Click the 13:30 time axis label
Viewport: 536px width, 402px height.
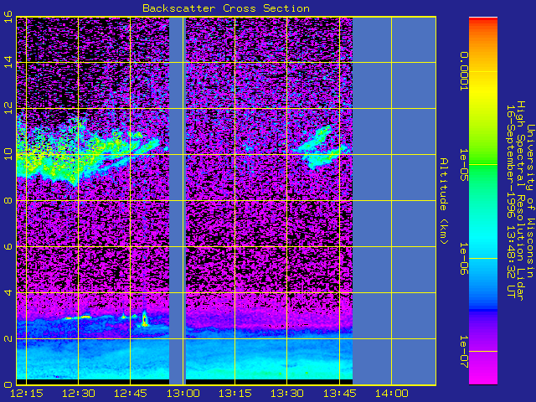point(287,394)
